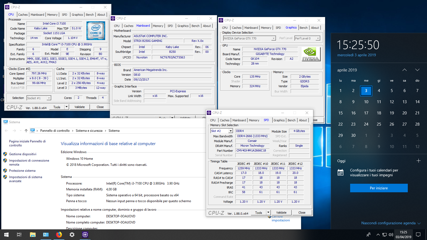This screenshot has width=427, height=240.
Task: Click Close in the CPU tab window
Action: (100, 107)
